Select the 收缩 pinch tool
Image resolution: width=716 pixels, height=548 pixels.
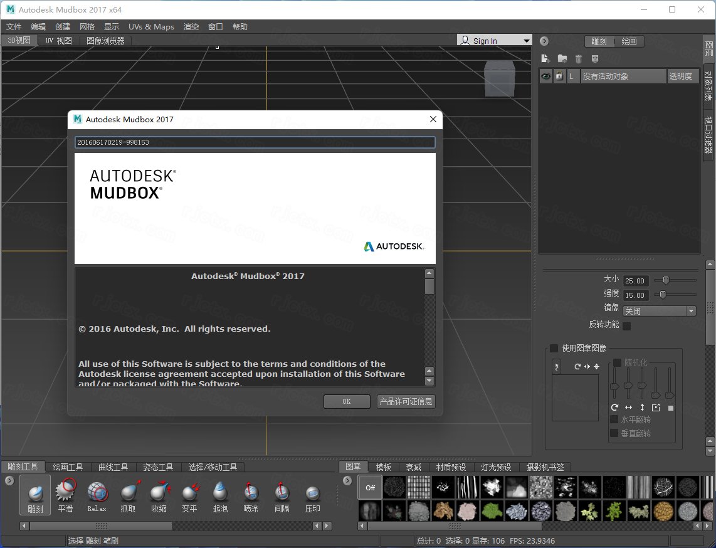pos(159,495)
